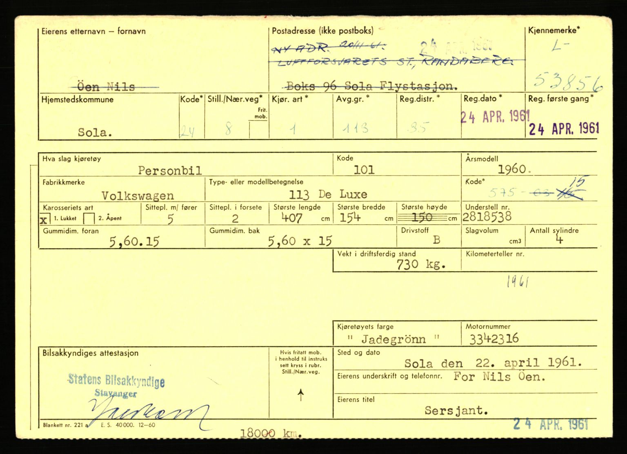Click the Motornummer value 3342316
The image size is (627, 454).
pyautogui.click(x=494, y=339)
